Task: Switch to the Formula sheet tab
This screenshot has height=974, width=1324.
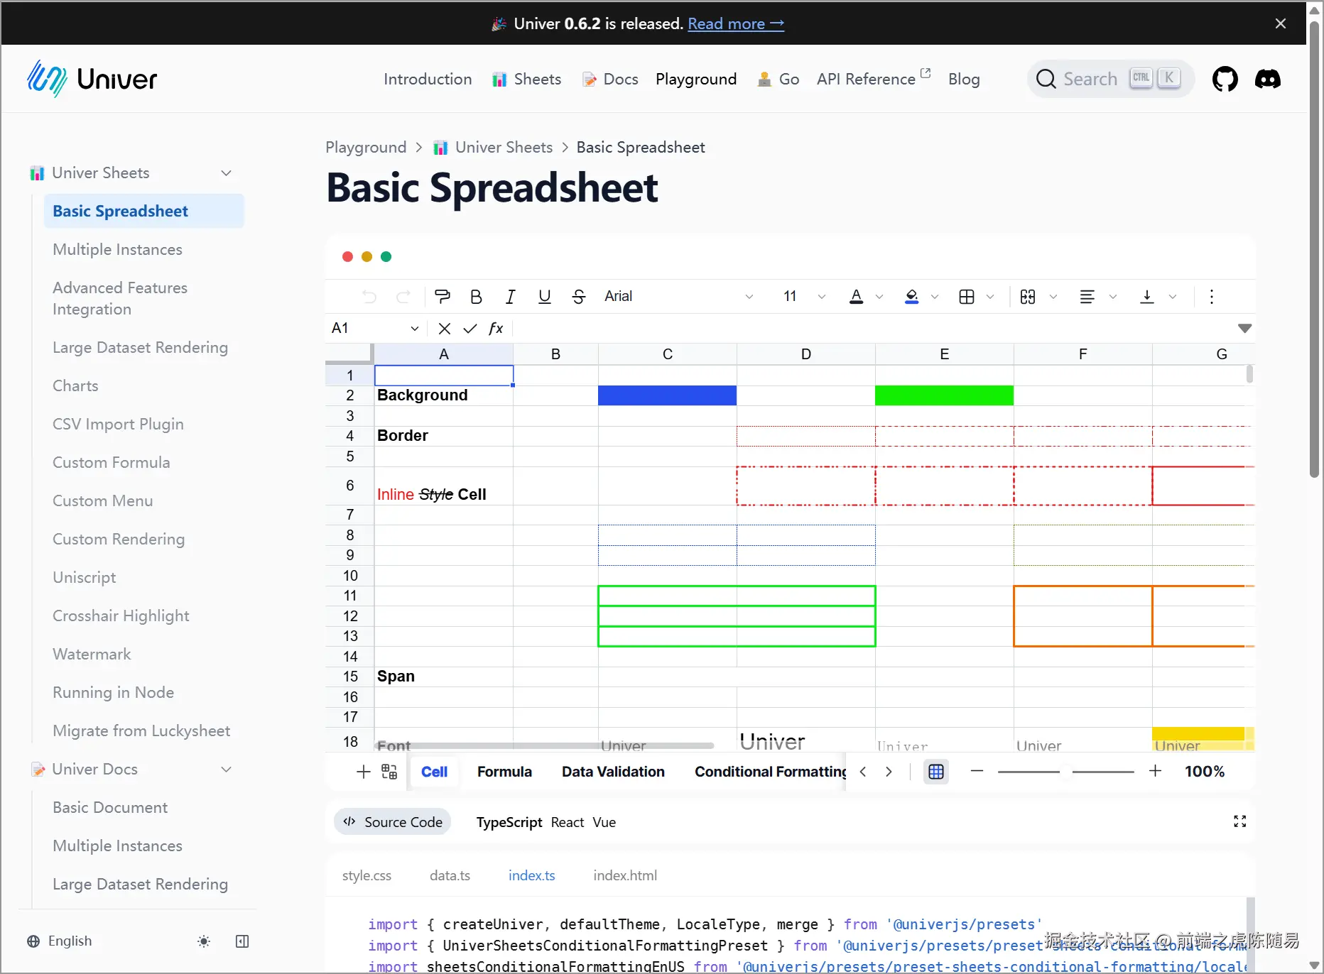Action: 504,772
